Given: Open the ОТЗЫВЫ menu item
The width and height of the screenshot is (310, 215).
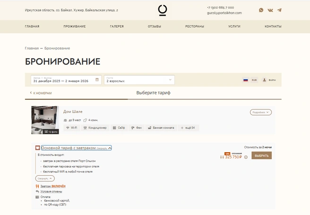Looking at the screenshot, I should click(155, 26).
